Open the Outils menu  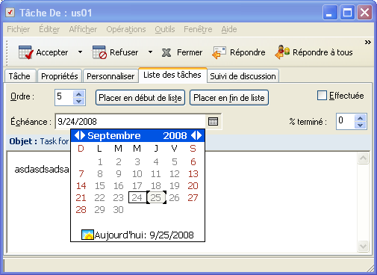pos(165,29)
